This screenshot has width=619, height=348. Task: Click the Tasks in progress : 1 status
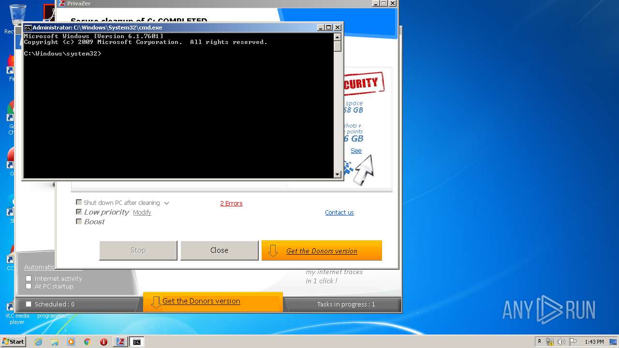346,304
